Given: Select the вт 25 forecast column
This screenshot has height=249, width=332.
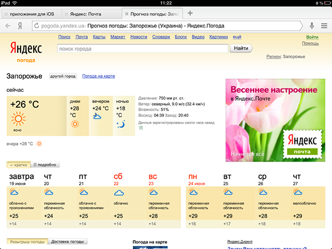Looking at the screenshot, I should pos(238,200).
